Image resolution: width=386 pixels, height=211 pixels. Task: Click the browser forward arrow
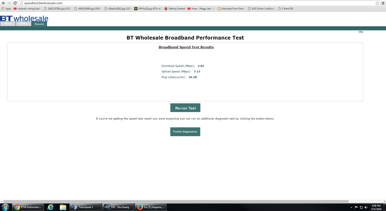9,3
